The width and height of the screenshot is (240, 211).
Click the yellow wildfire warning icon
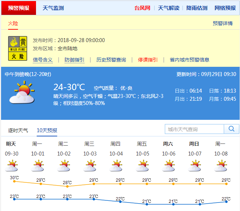tap(18, 48)
